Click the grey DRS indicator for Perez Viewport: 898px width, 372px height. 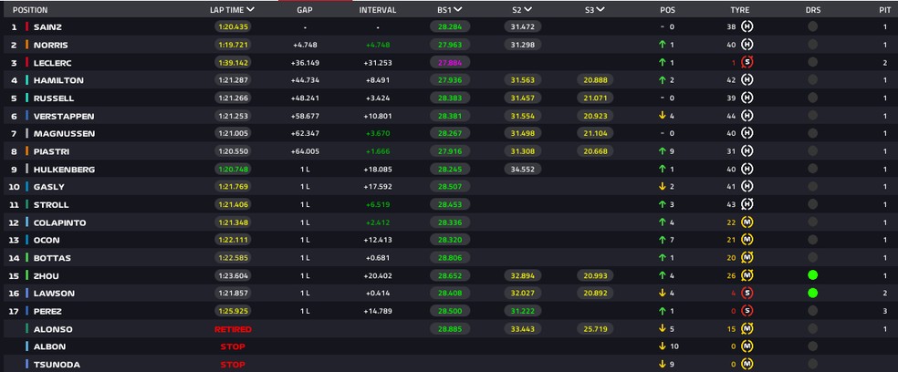[812, 311]
